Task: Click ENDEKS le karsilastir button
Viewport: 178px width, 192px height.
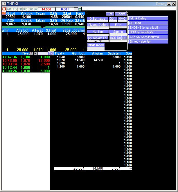Action: coord(148,28)
